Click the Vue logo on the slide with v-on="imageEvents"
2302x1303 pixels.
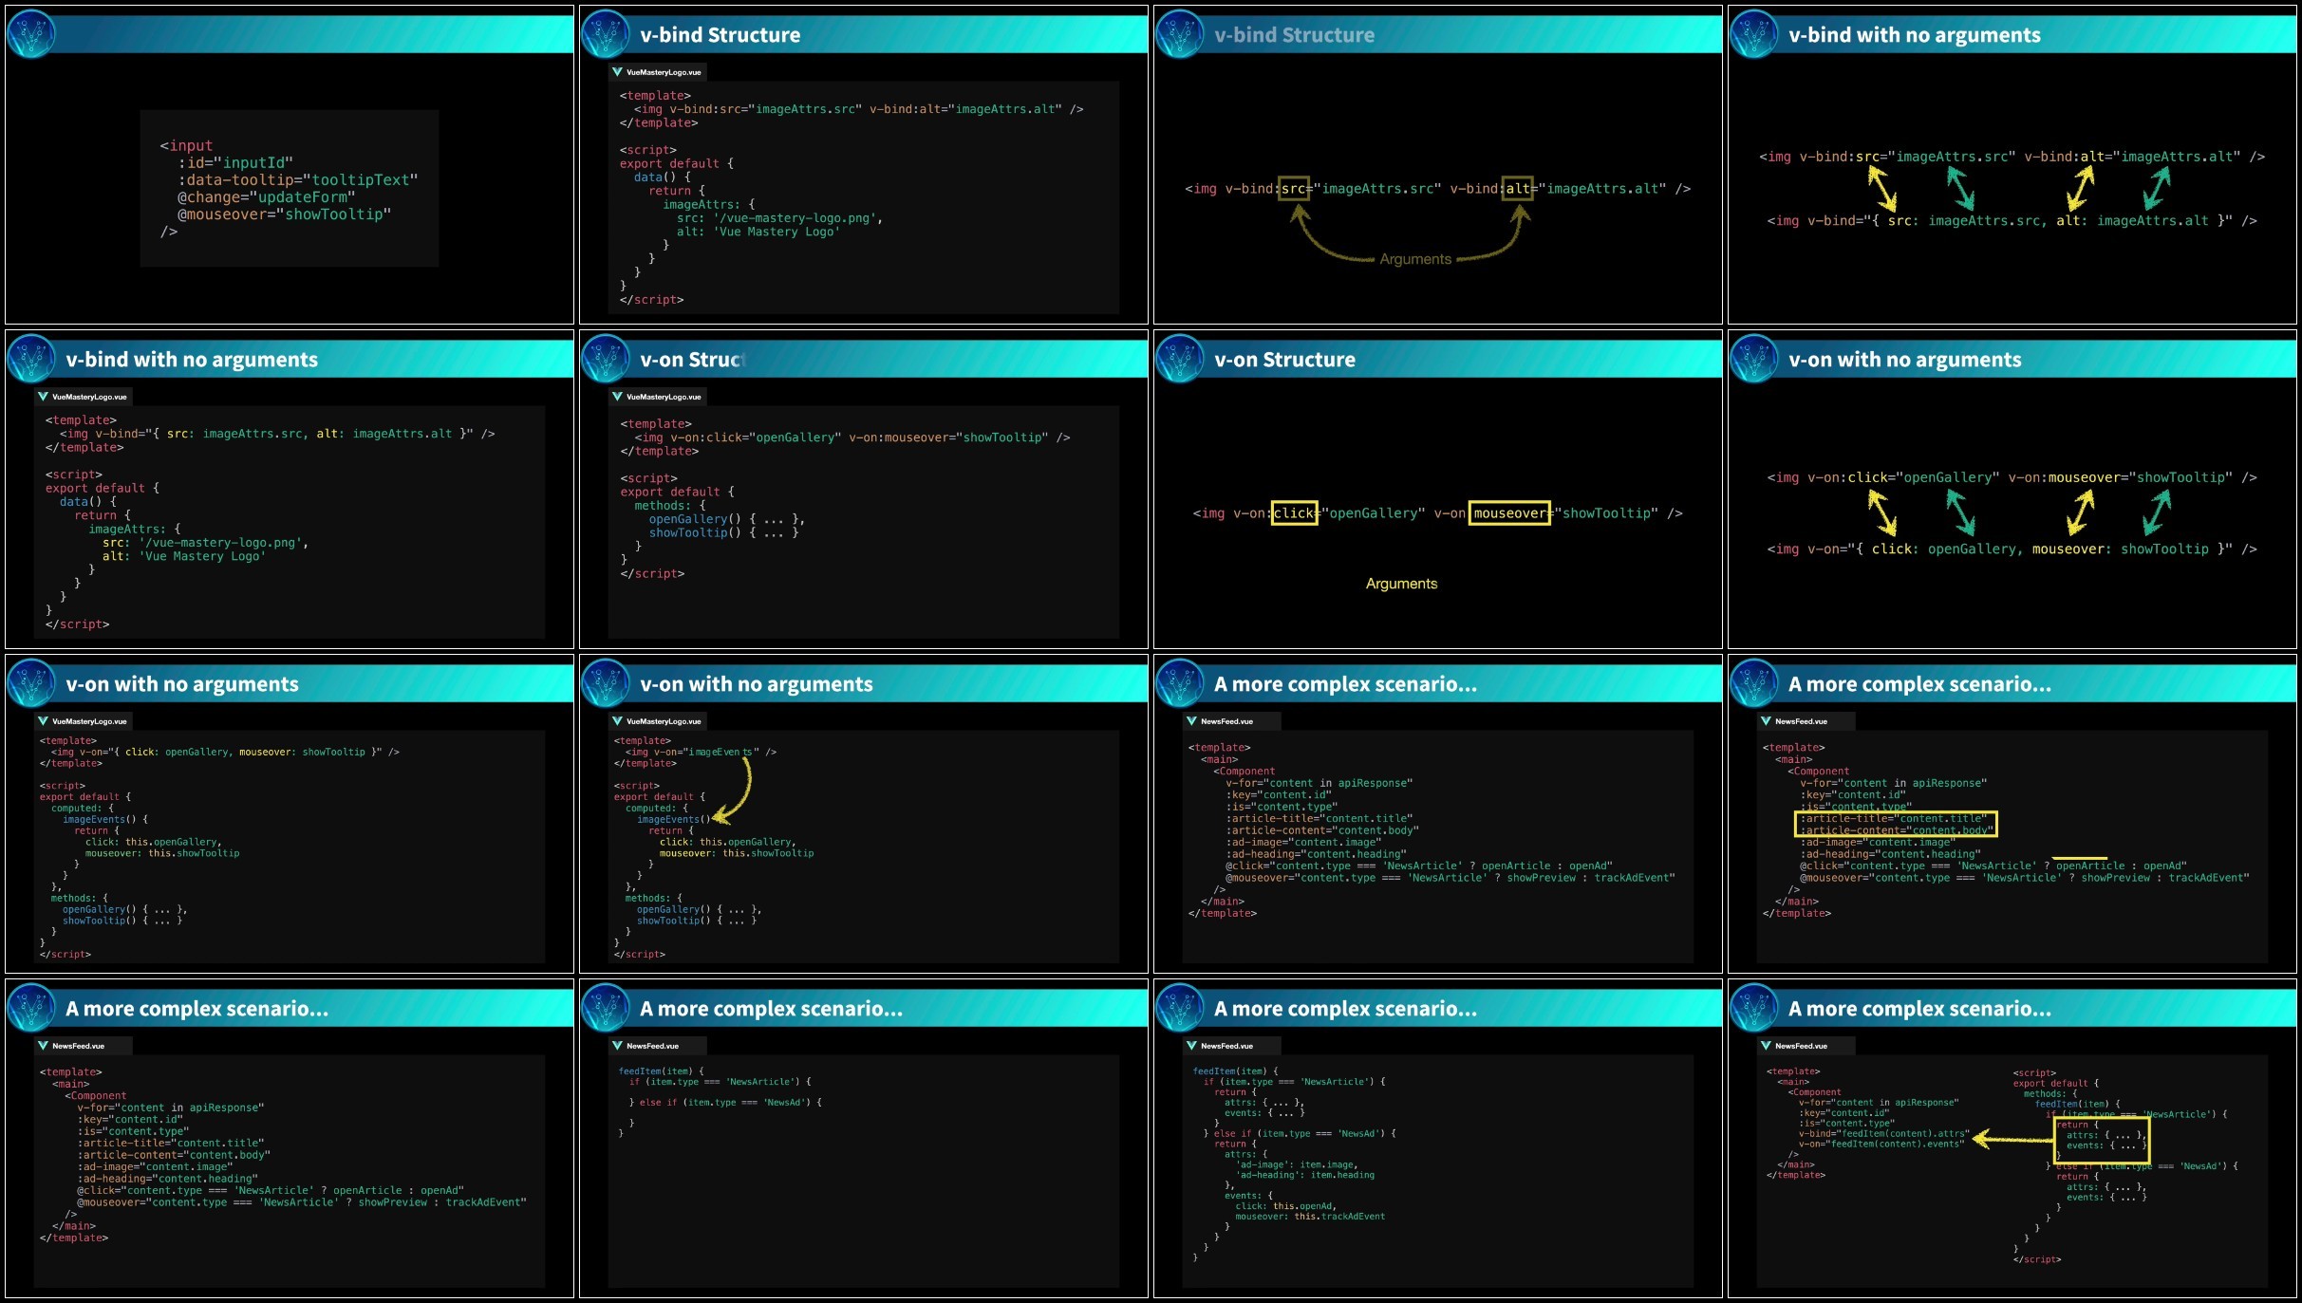pos(606,683)
